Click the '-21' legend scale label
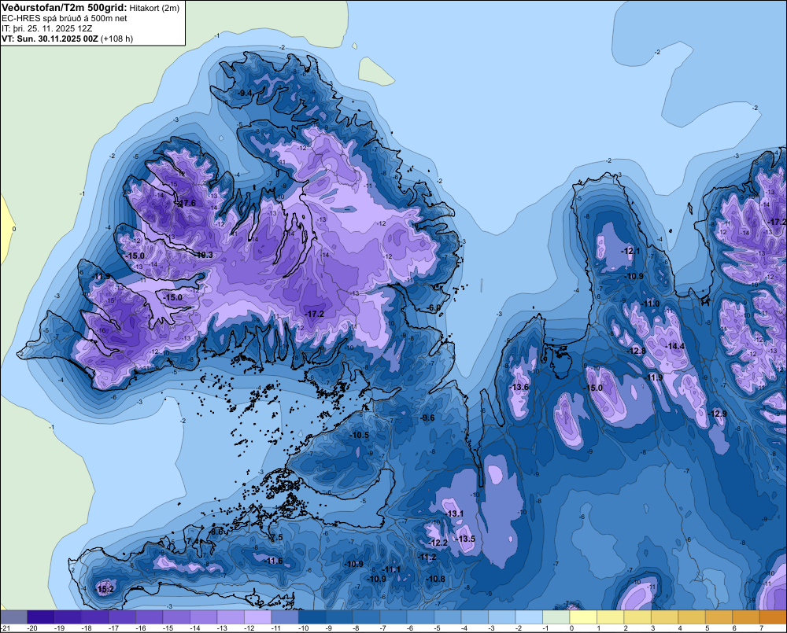787x633 pixels. [x=6, y=628]
